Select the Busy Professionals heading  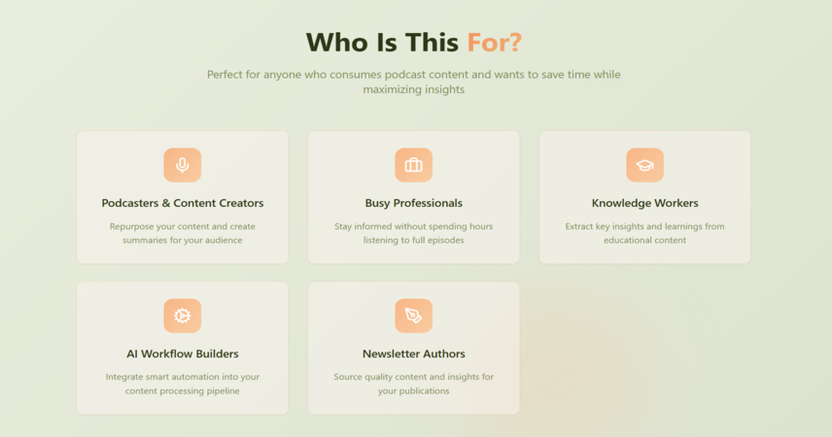[414, 203]
